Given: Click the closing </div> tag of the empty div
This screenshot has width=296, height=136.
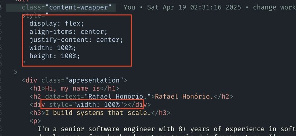Looking at the screenshot, I should 139,105.
